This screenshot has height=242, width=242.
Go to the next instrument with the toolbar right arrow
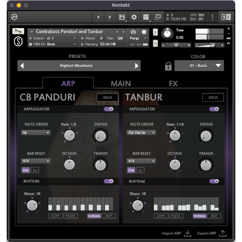click(110, 17)
